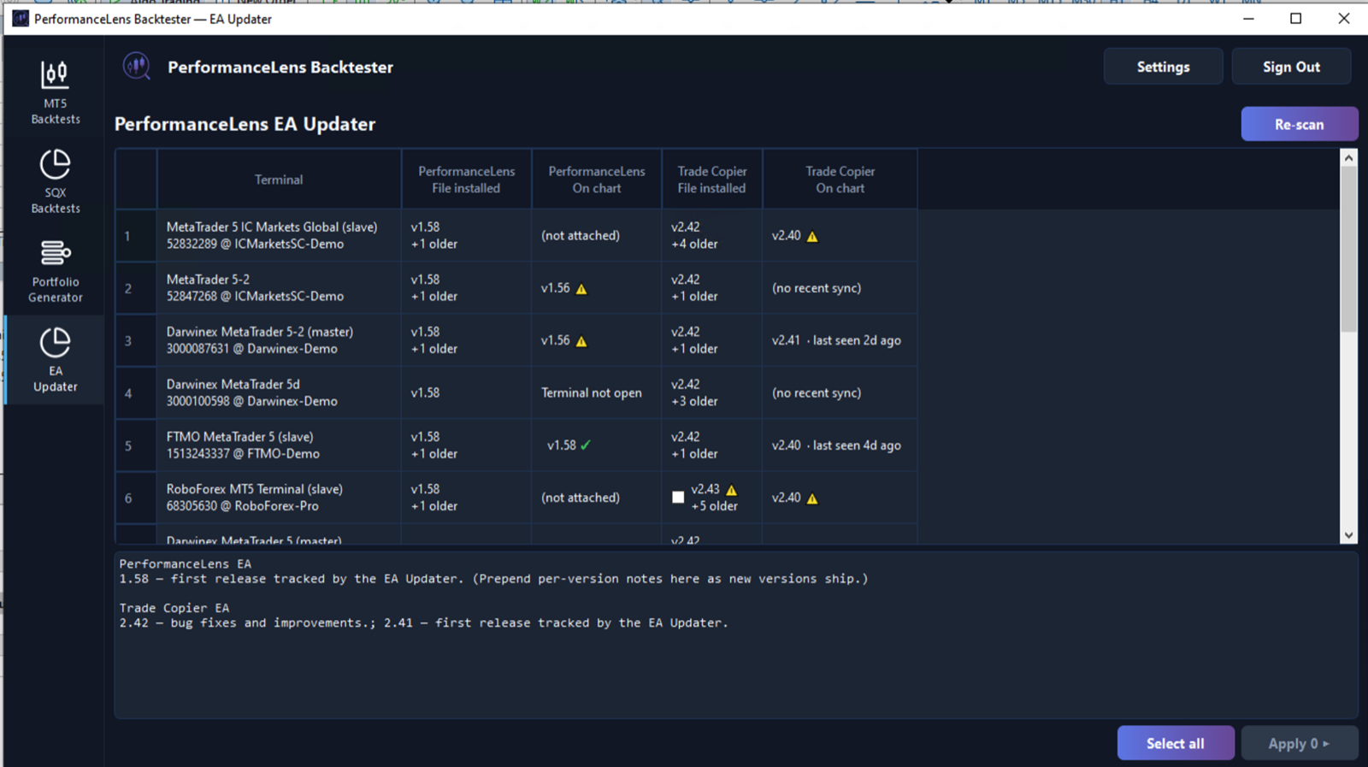Select the MetaTrader 5-2 terminal row

[516, 288]
